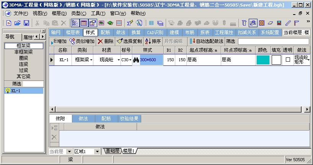Viewport: 313px width, 165px height.
Task: Toggle the lightbulb visibility for KL-1
Action: [8, 91]
